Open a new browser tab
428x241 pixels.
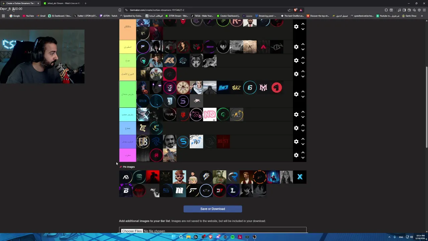coord(86,3)
